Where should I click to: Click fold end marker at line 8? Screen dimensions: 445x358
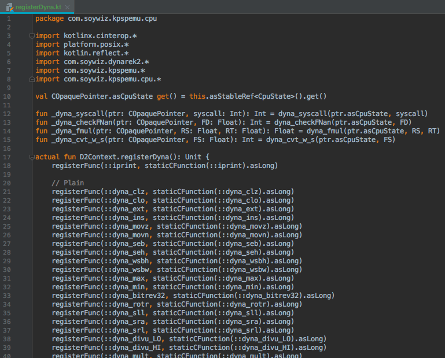coord(31,79)
